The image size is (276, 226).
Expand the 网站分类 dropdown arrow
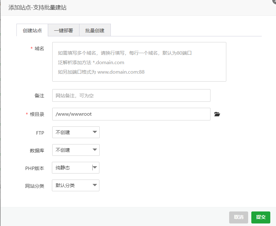95,185
